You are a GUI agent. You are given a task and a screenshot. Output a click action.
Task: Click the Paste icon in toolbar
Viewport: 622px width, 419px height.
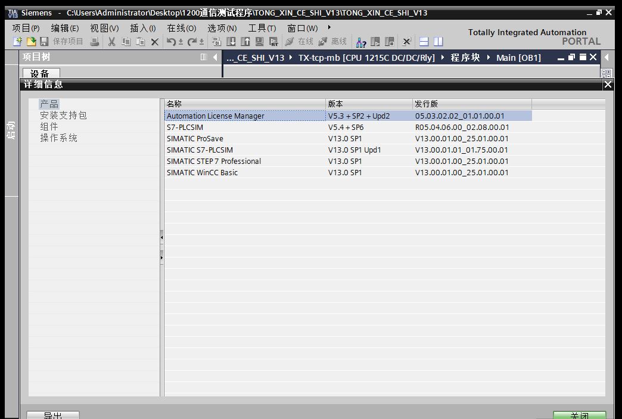pyautogui.click(x=141, y=41)
